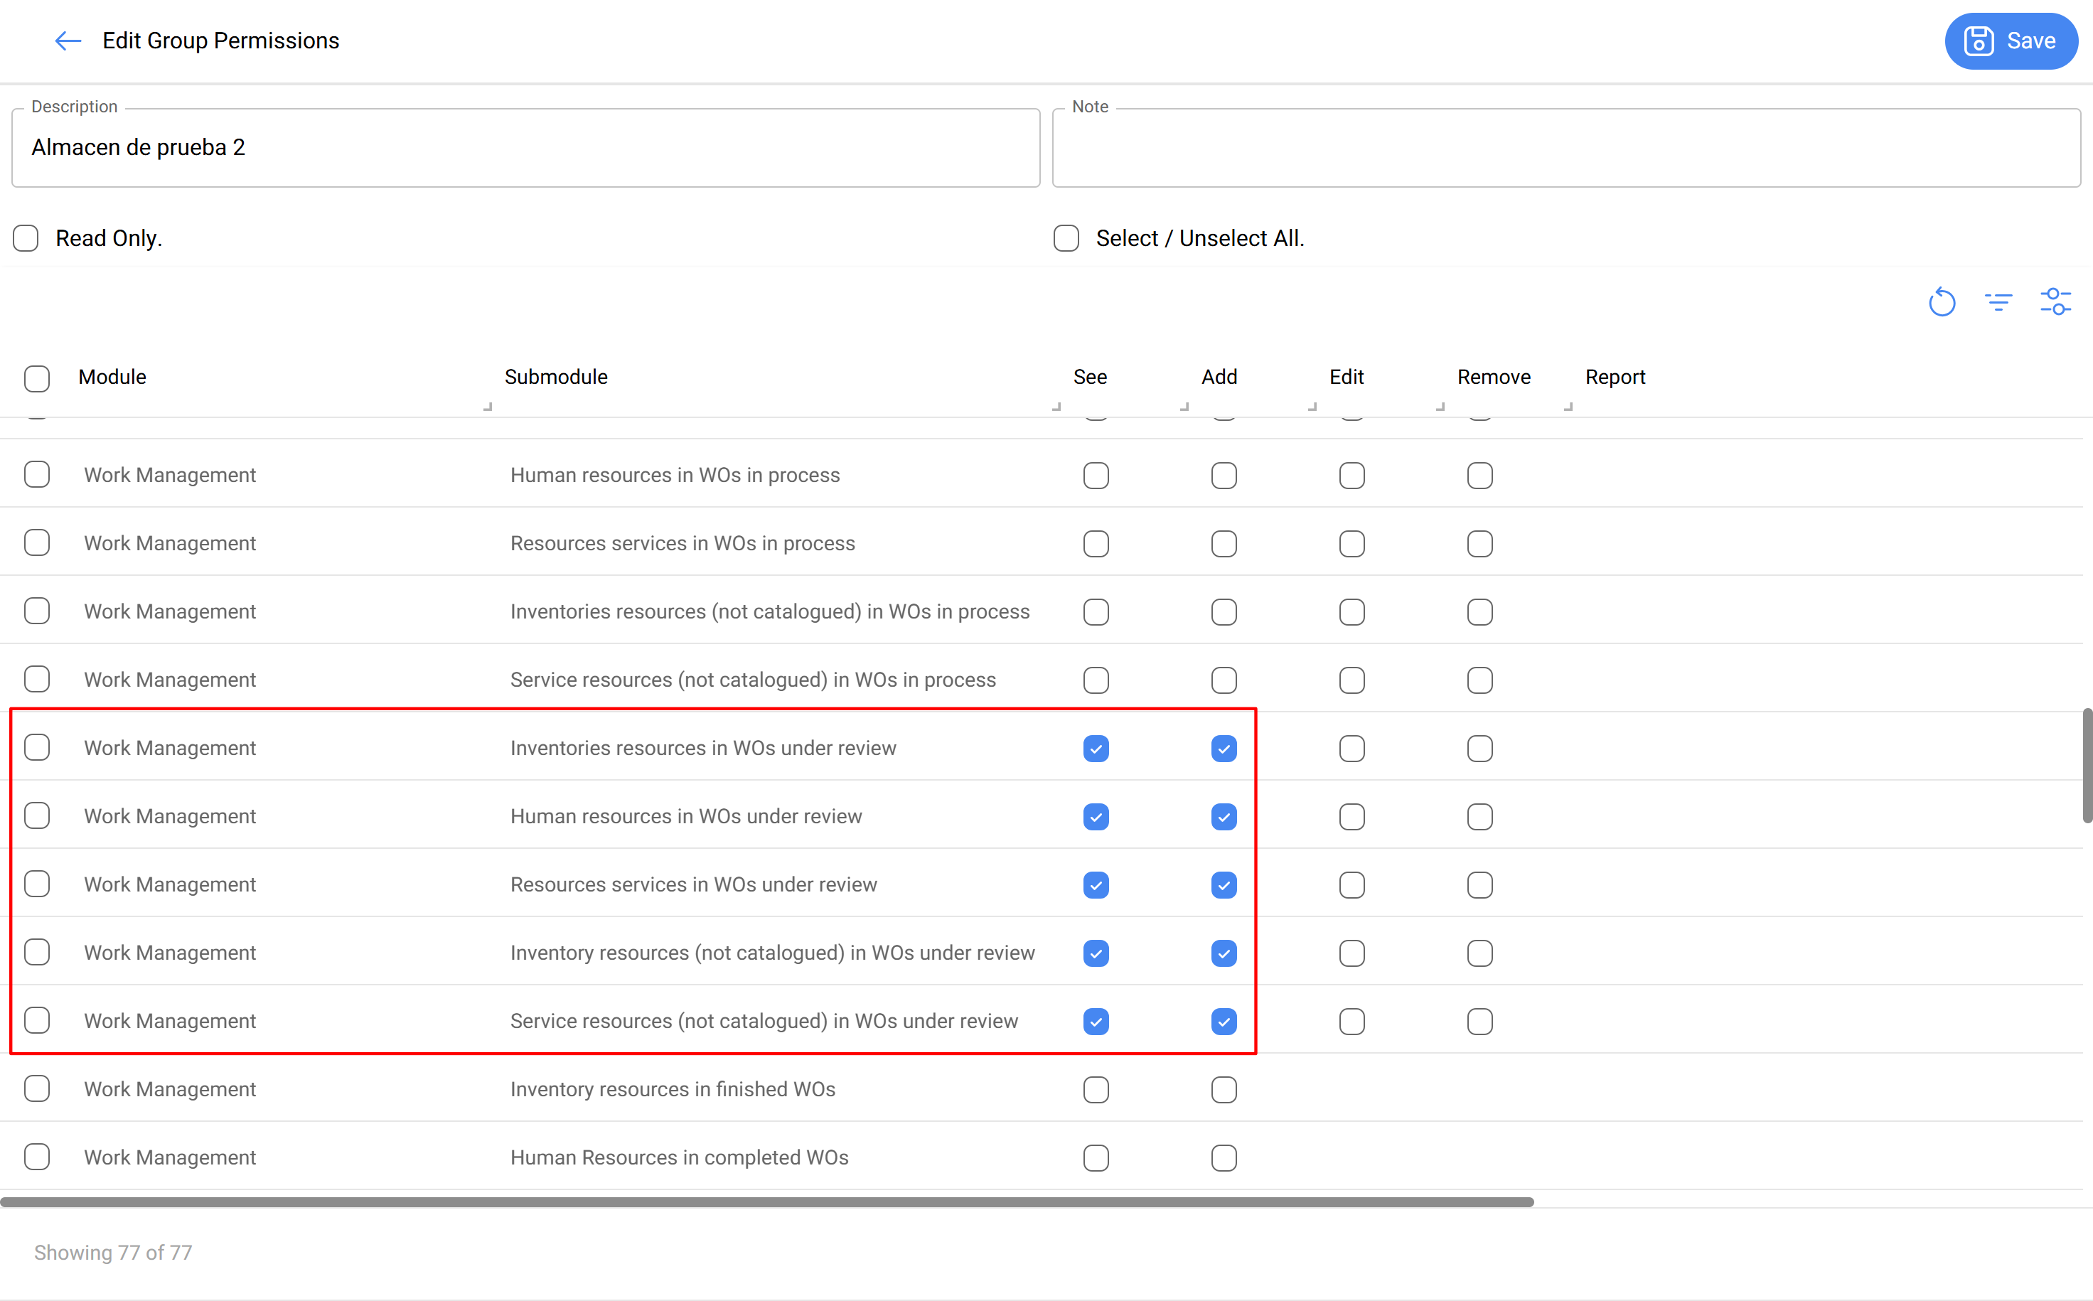Enable Edit for Inventories resources (not catalogued) in process
The width and height of the screenshot is (2093, 1301).
point(1351,613)
